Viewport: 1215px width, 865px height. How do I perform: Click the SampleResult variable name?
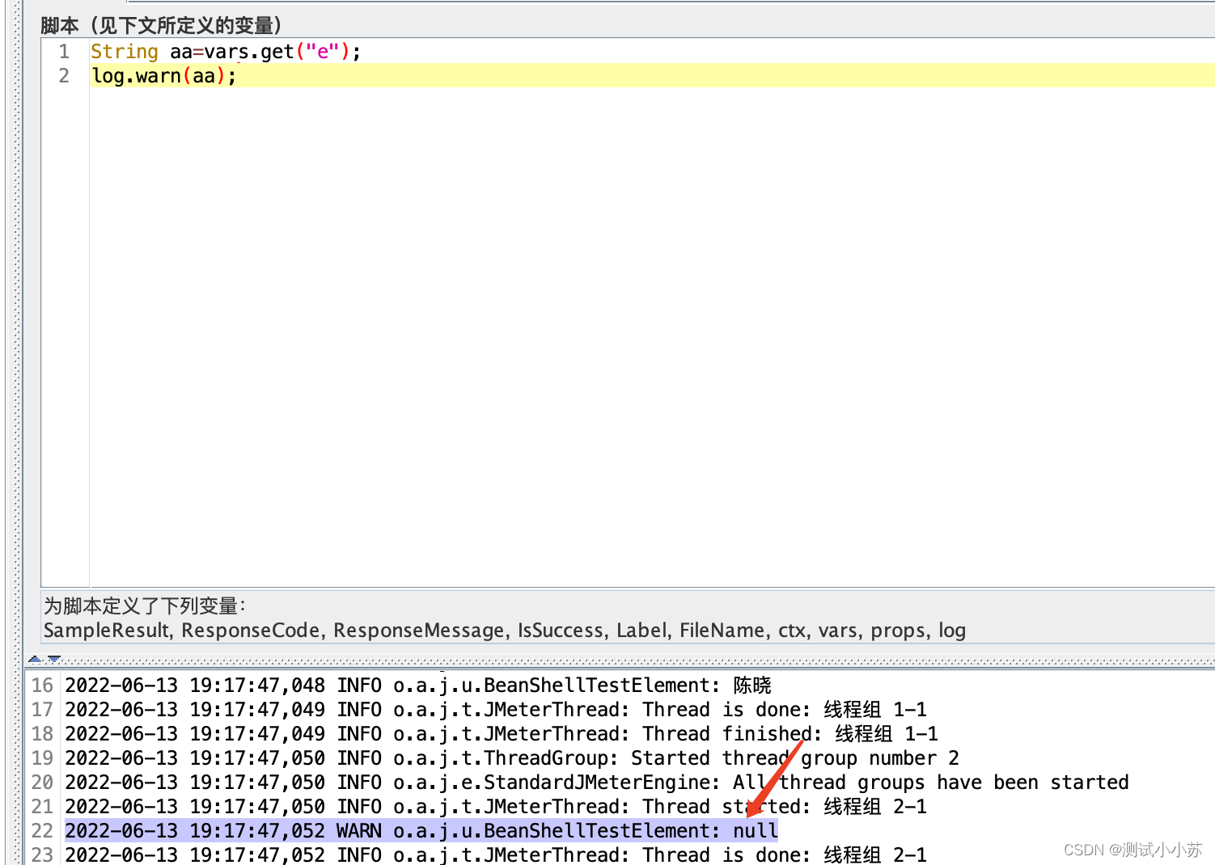click(105, 631)
